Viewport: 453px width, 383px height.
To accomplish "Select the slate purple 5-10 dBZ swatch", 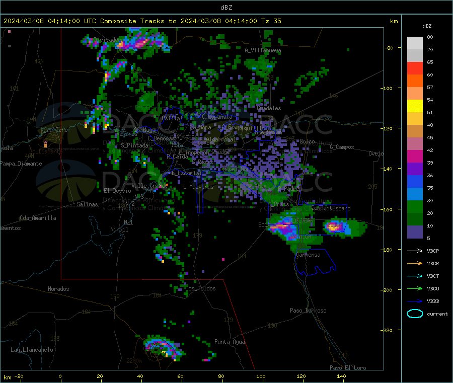I will tap(415, 232).
